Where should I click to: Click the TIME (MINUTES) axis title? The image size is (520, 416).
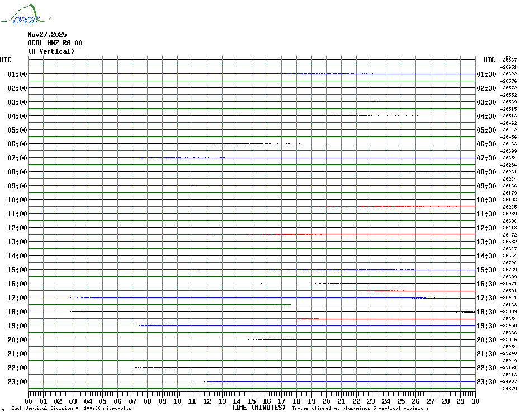[x=258, y=408]
